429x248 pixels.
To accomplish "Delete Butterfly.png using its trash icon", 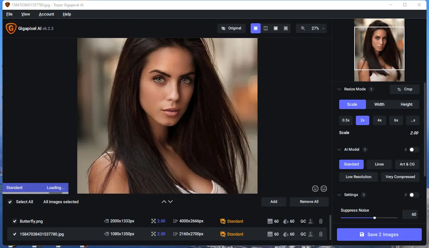I will coord(321,221).
